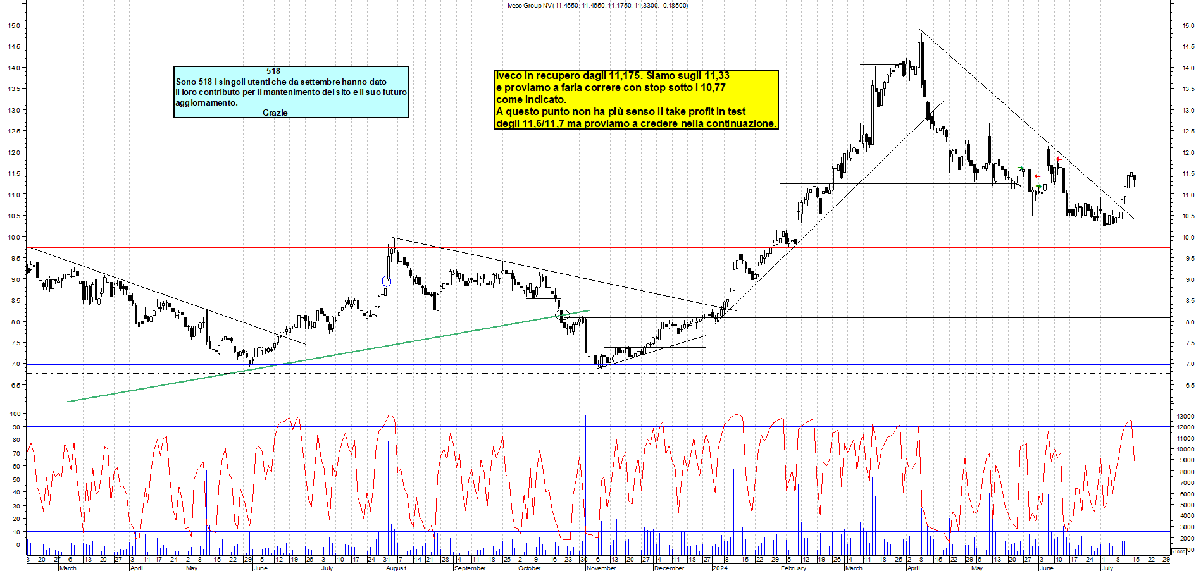Click the 'October' month label
The height and width of the screenshot is (571, 1196).
coord(530,568)
